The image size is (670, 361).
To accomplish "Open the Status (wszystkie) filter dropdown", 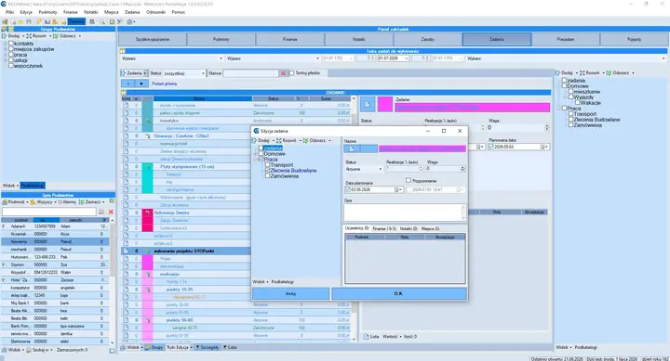I will point(184,73).
